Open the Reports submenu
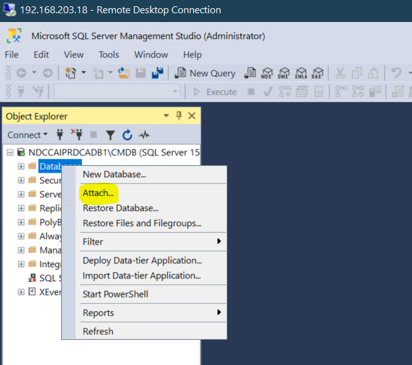The height and width of the screenshot is (365, 412). click(x=144, y=313)
